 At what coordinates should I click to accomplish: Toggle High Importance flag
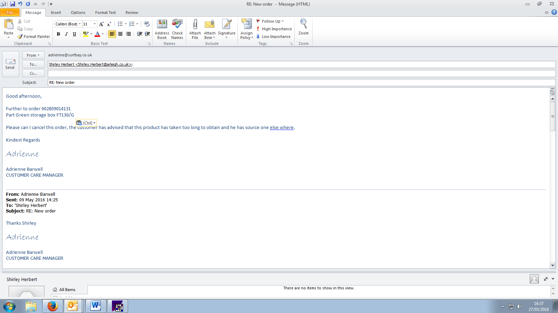point(274,29)
